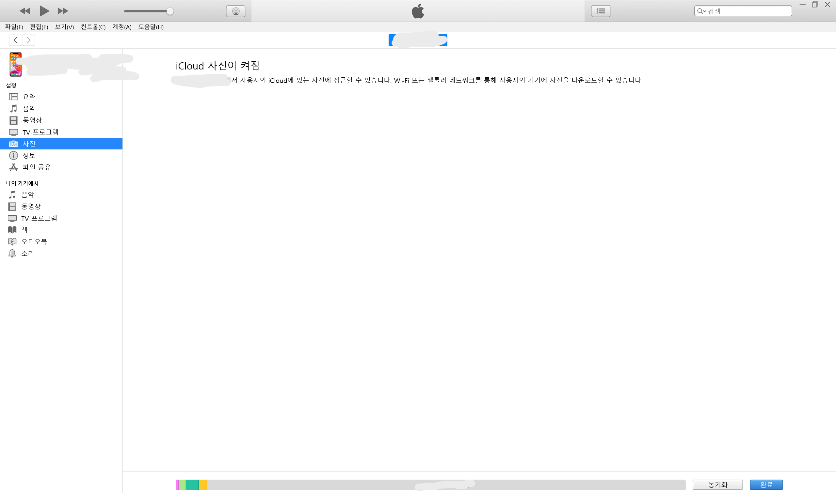
Task: Click the iPhone device icon in the sidebar
Action: click(x=16, y=65)
